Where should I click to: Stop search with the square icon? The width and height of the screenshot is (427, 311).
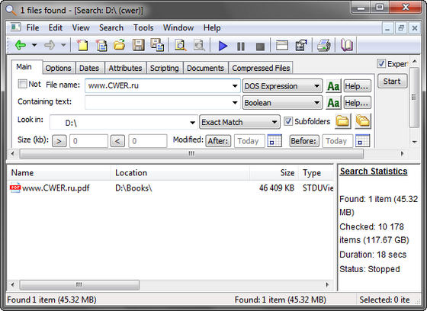[260, 46]
